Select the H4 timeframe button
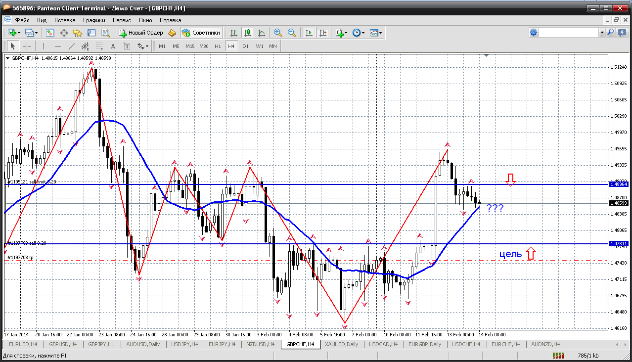This screenshot has height=362, width=632. pyautogui.click(x=231, y=46)
